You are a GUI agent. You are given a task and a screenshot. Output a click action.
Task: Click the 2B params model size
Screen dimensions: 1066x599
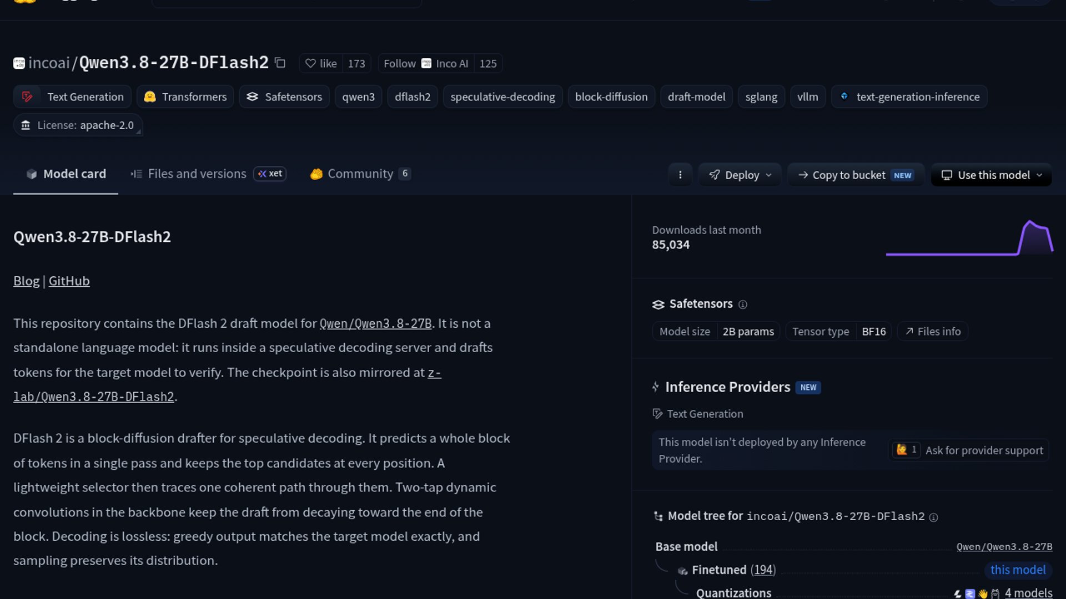click(748, 332)
